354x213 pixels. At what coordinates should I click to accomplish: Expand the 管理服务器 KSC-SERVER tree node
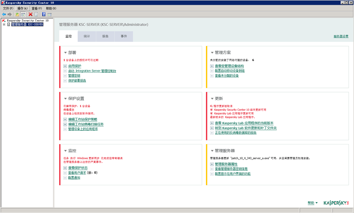[4, 24]
